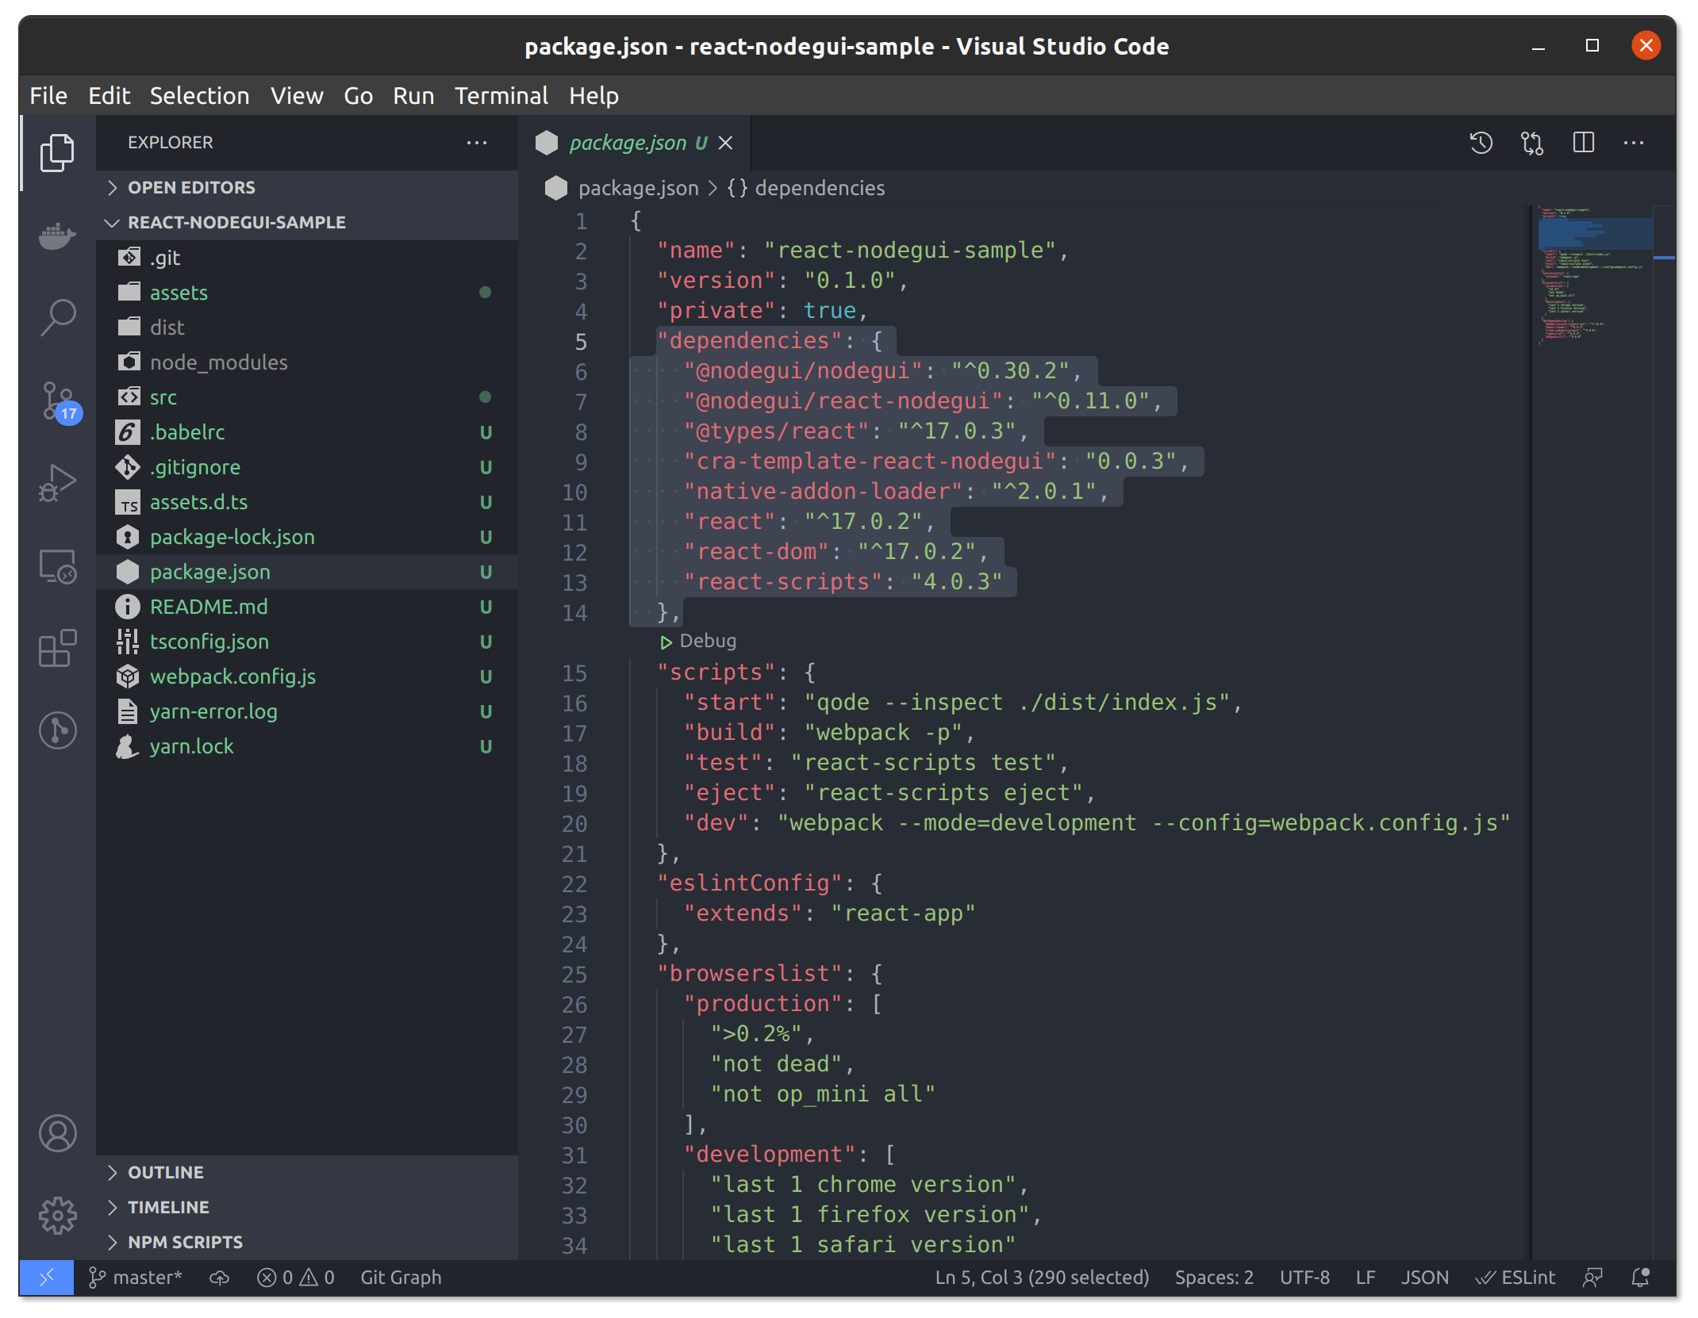Open the Terminal menu

pyautogui.click(x=501, y=95)
